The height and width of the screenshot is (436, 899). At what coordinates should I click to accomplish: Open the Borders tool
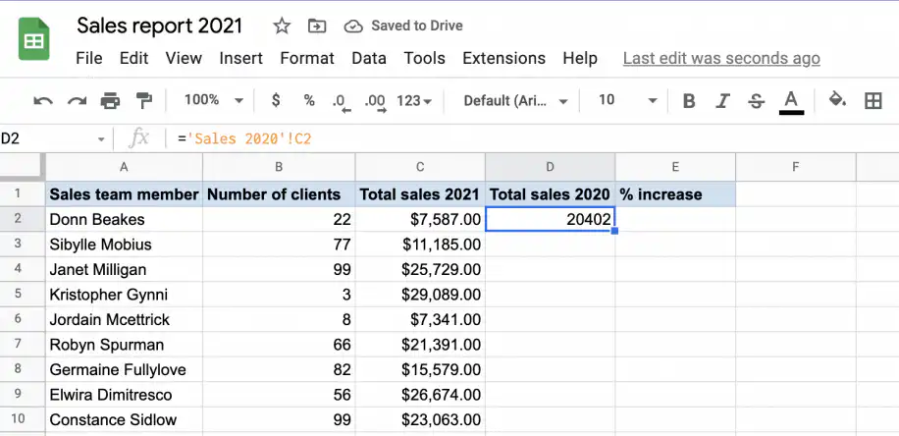point(873,101)
